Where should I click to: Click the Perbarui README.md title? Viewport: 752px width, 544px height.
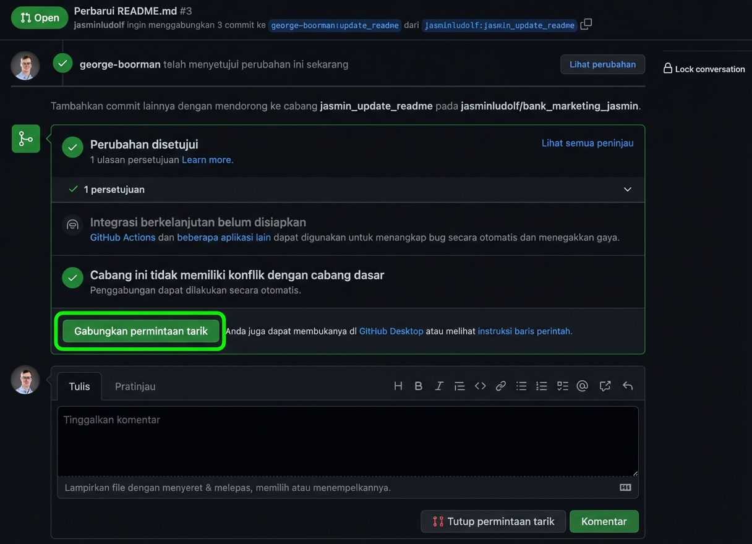click(126, 11)
